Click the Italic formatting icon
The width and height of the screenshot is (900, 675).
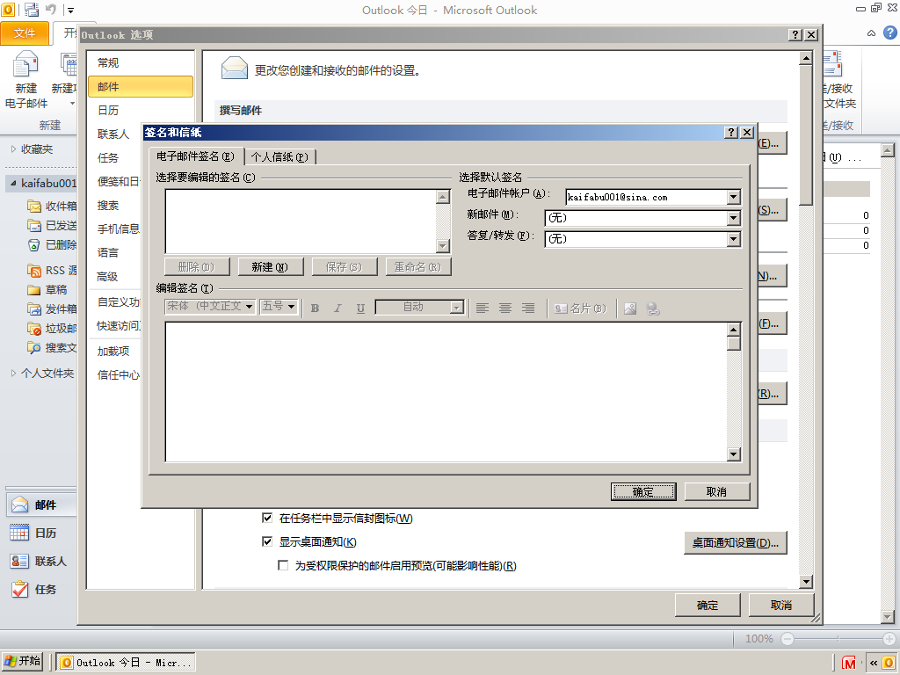337,308
